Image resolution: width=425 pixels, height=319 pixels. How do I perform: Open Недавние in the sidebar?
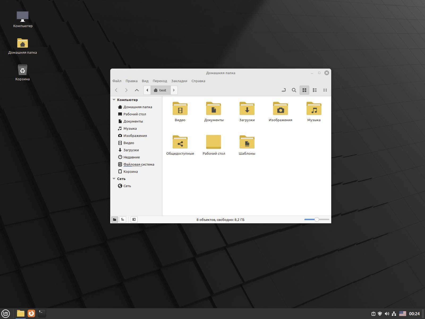(x=136, y=157)
